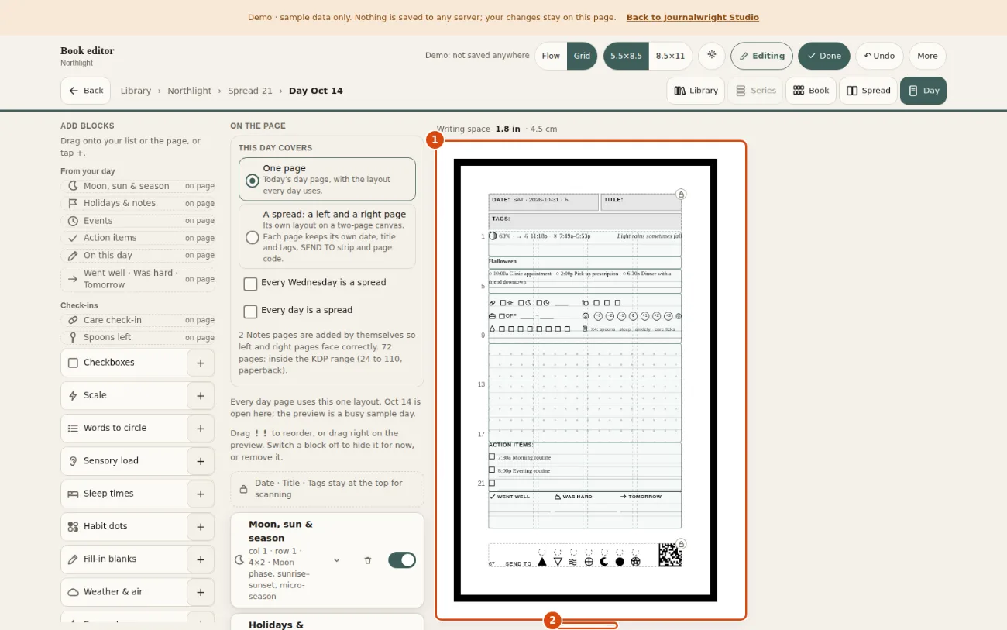Enable Every Wednesday is a spread
The height and width of the screenshot is (630, 1007).
click(250, 284)
